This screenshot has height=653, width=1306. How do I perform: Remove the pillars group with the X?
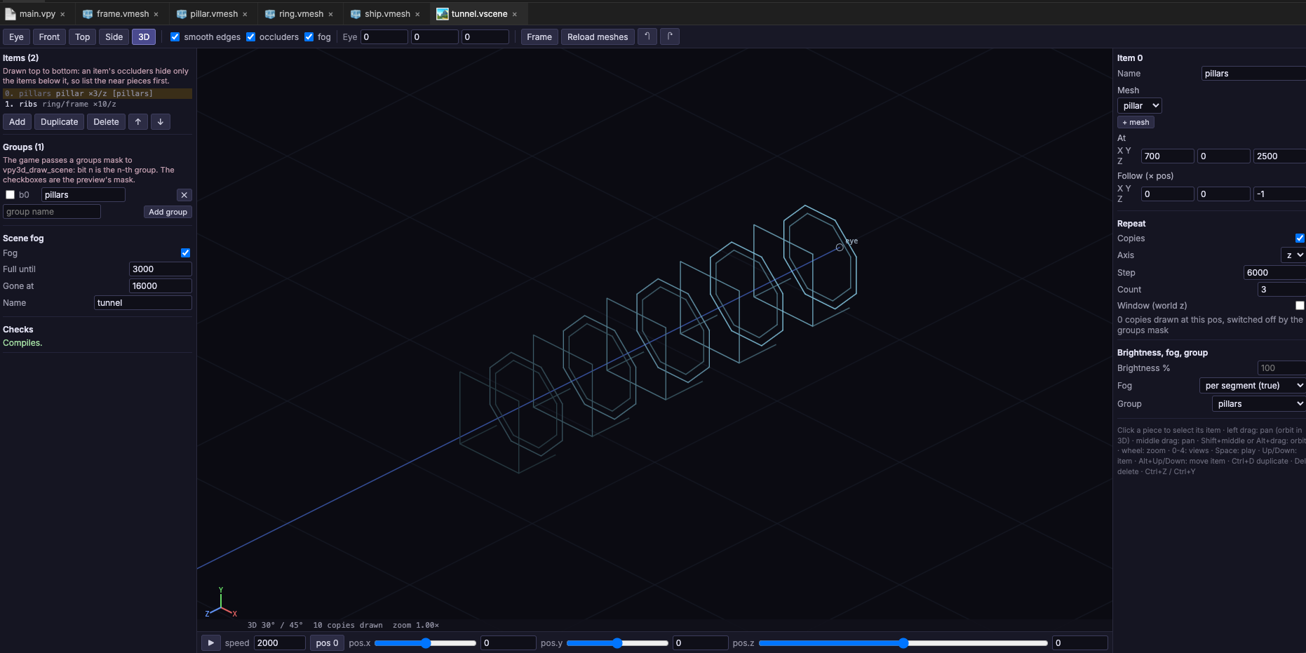tap(184, 195)
